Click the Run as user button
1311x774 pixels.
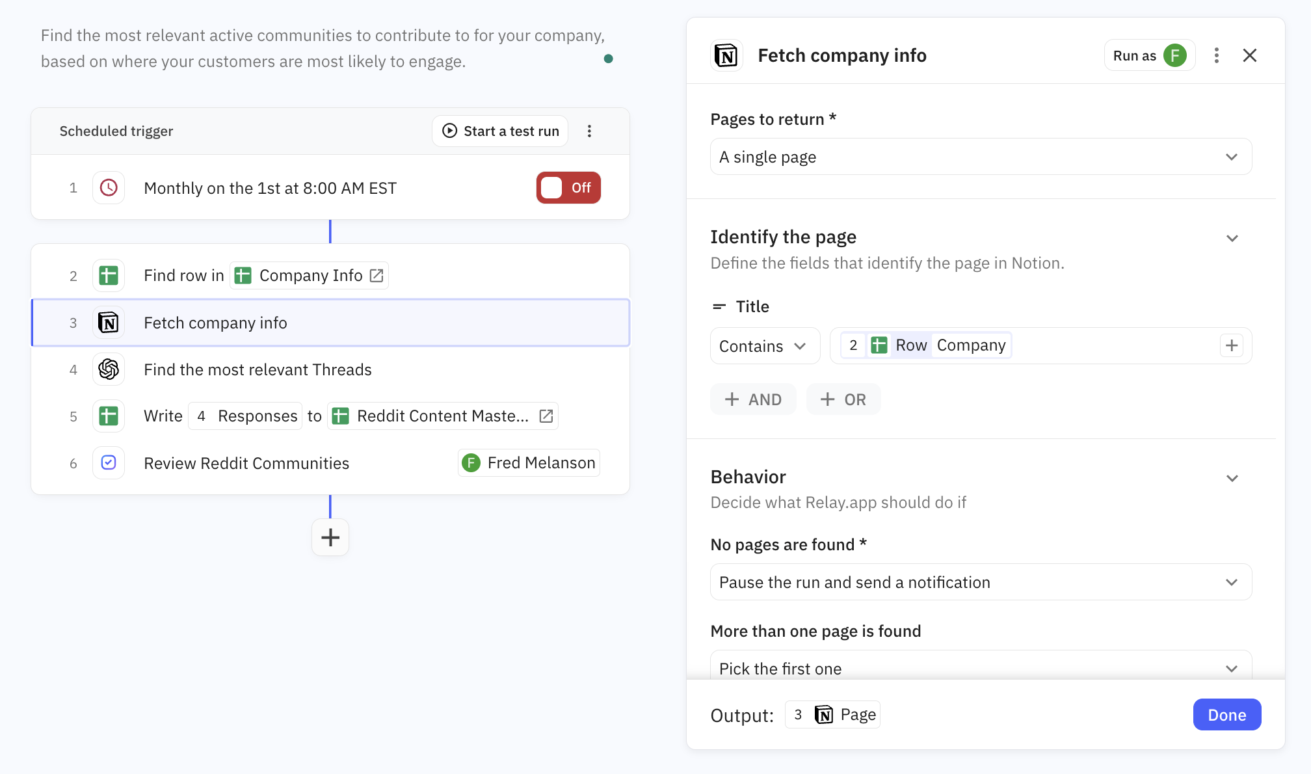click(x=1149, y=56)
